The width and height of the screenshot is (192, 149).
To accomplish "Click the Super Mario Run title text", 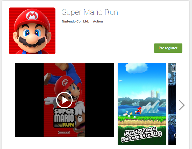I will [x=90, y=12].
